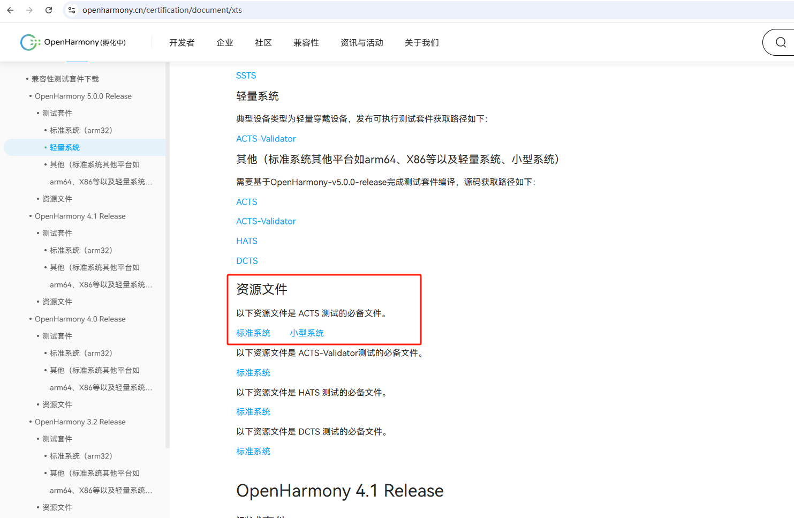Screen dimensions: 794x518
Task: Click the browser forward arrow
Action: (29, 10)
